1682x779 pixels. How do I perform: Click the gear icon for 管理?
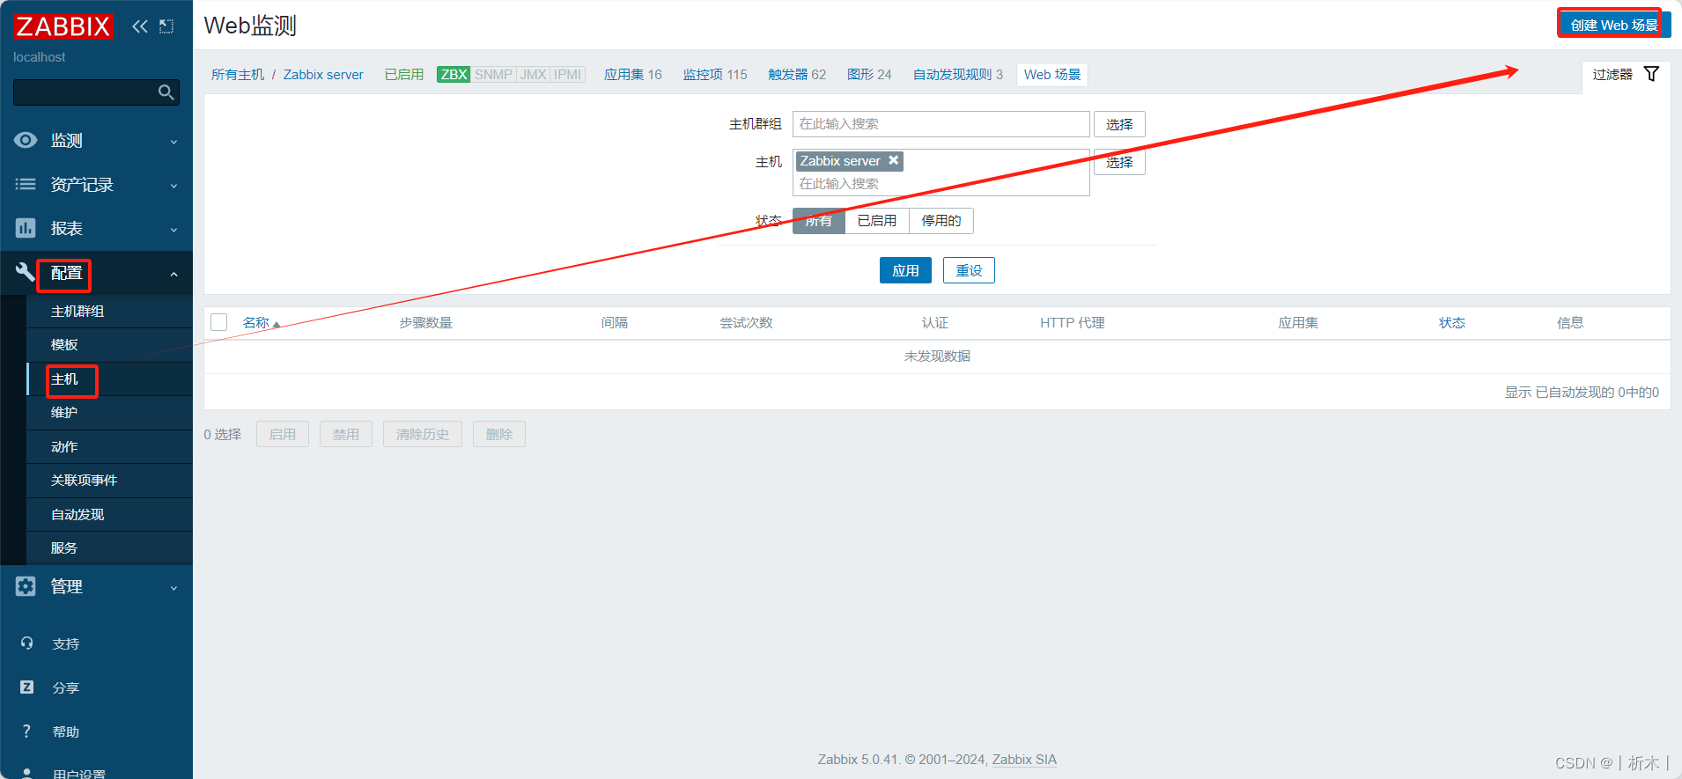click(26, 586)
